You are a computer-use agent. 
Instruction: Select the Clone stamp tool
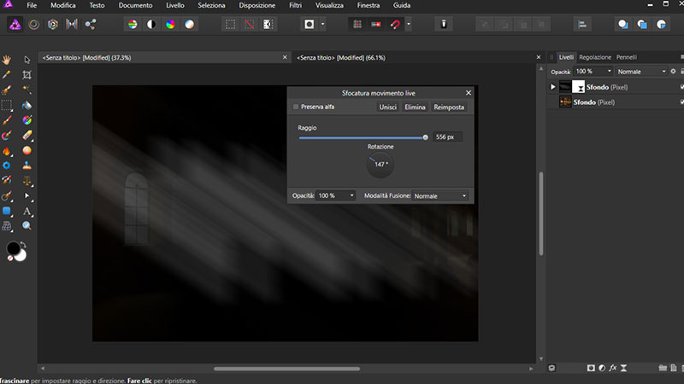coord(27,166)
